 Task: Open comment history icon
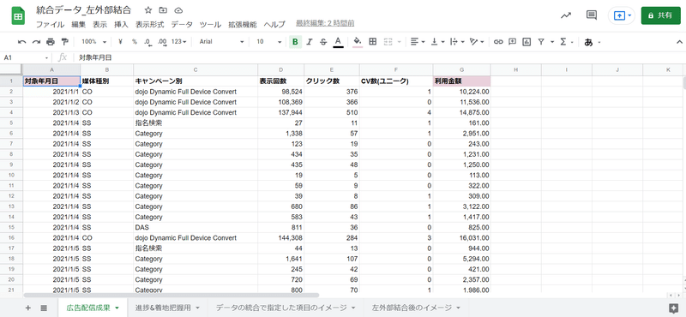tap(591, 15)
